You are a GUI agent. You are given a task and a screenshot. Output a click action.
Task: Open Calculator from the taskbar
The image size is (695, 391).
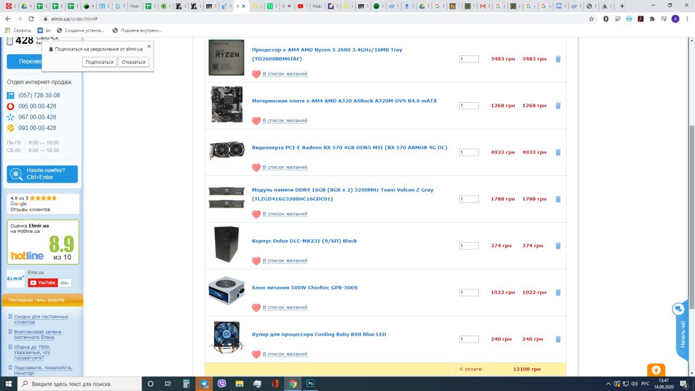[x=186, y=383]
